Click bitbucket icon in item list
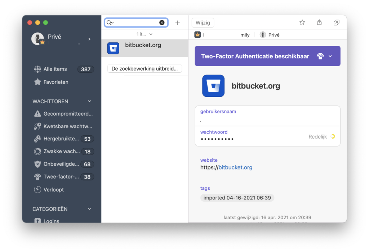 [113, 48]
